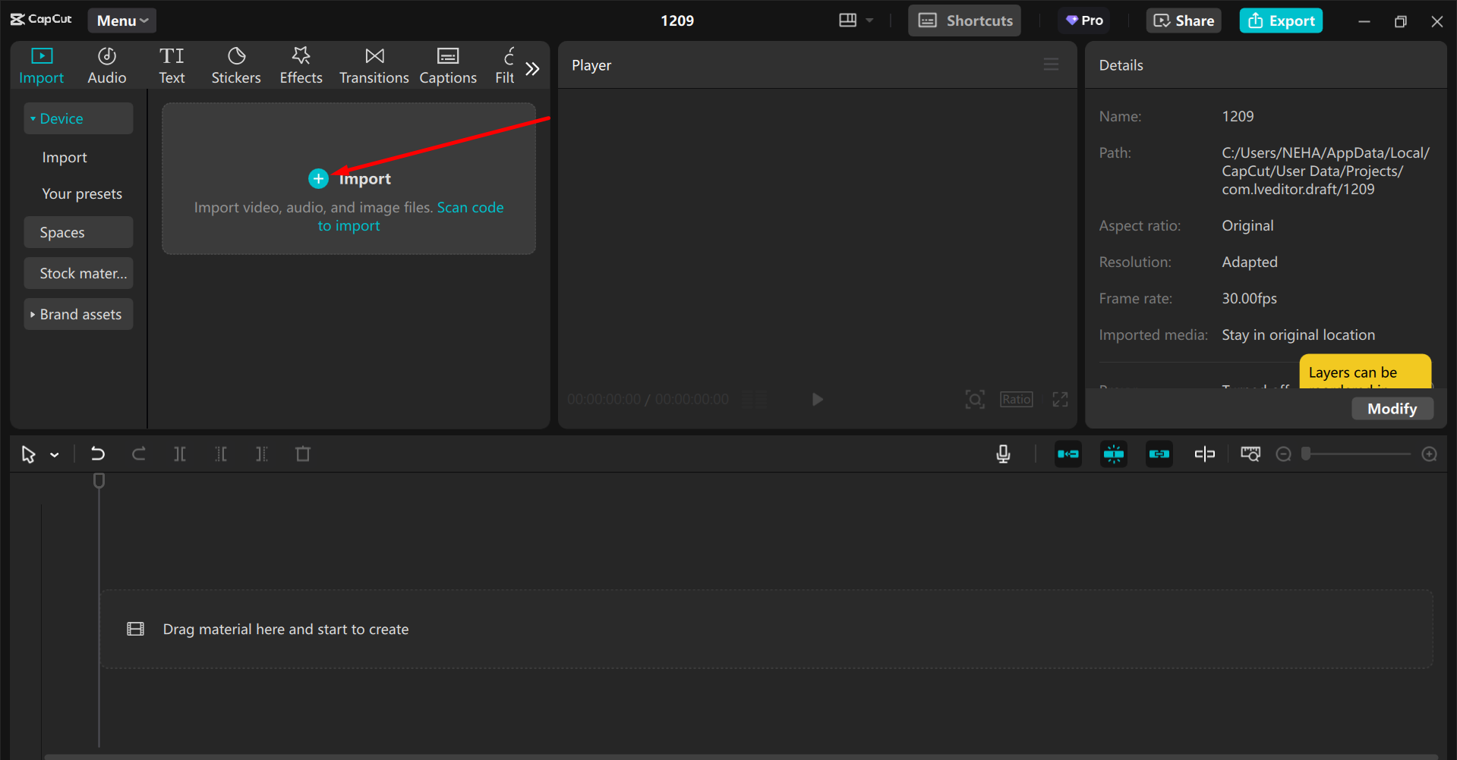Screen dimensions: 1457x760
Task: Open Your presets in sidebar
Action: coord(82,193)
